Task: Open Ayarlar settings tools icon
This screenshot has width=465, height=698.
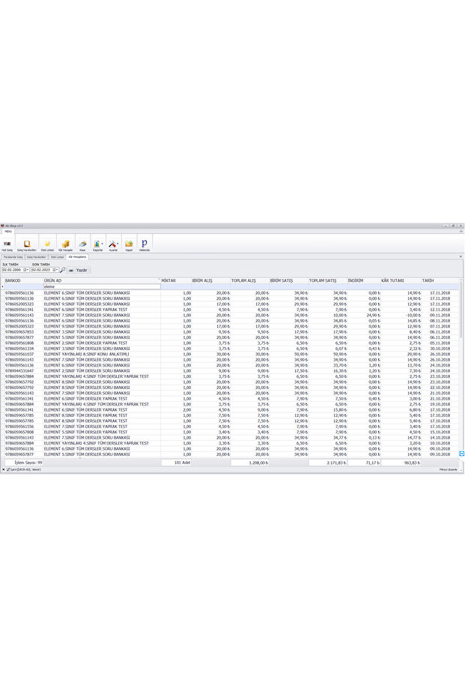Action: [x=113, y=244]
